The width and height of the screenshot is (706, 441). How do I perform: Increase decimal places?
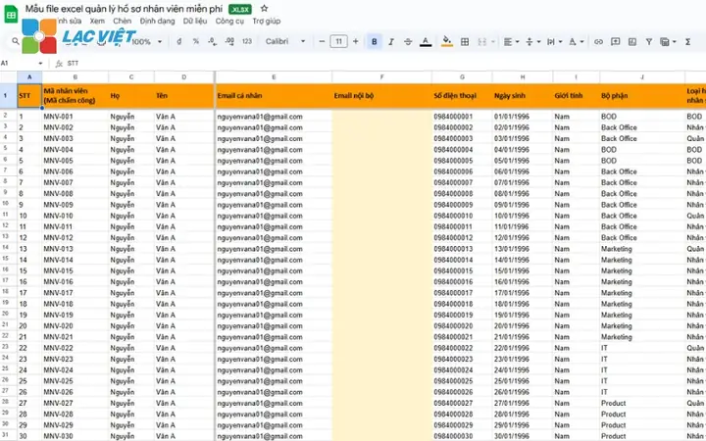tap(229, 41)
